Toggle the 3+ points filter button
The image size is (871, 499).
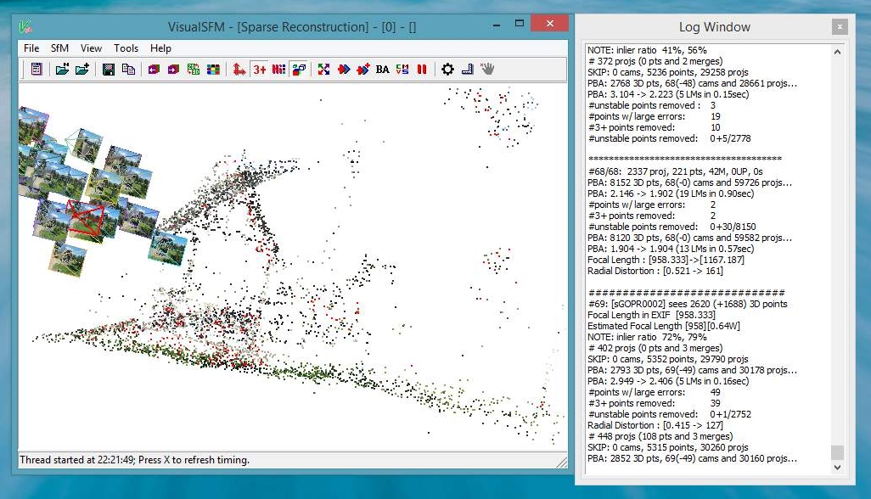point(260,70)
